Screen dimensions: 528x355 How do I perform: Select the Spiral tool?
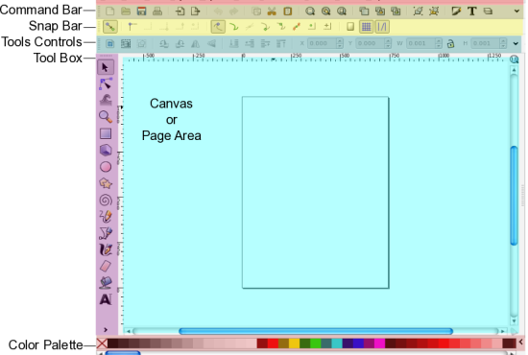coord(106,200)
